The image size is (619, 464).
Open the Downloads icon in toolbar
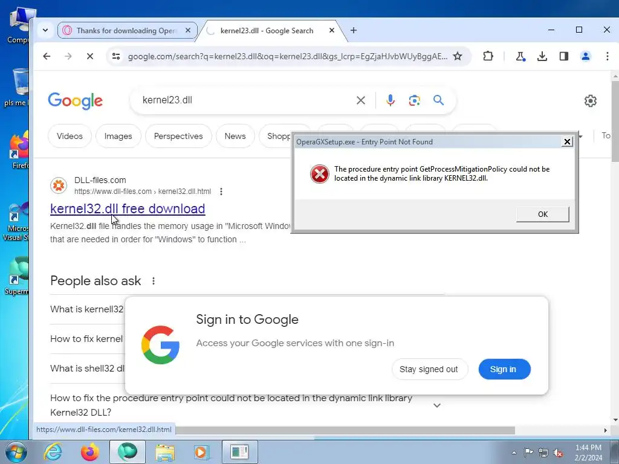(542, 56)
